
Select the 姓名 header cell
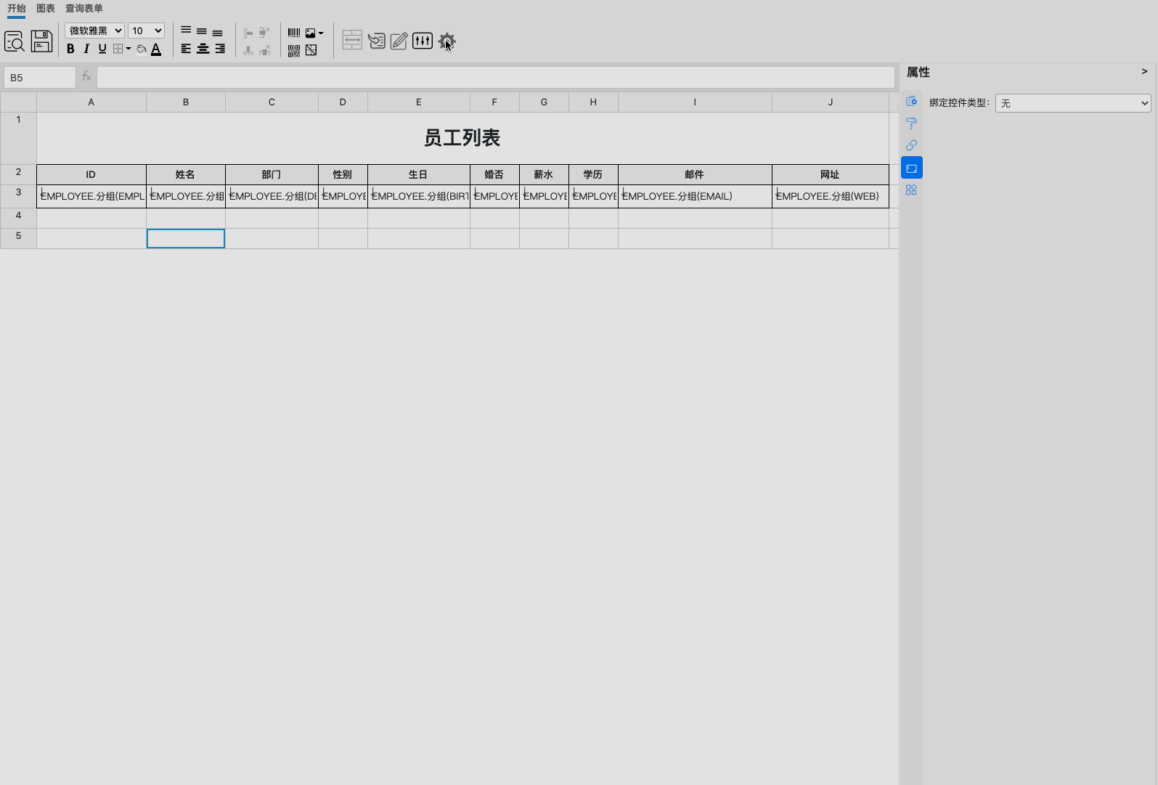(x=186, y=175)
